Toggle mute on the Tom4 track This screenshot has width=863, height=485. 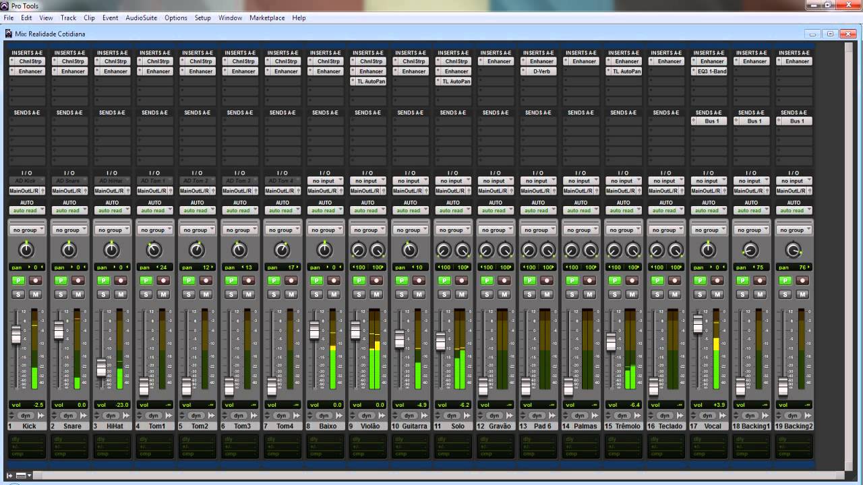(x=291, y=294)
